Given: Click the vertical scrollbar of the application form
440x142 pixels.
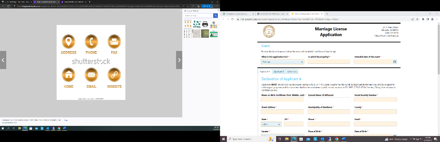Looking at the screenshot, I should click(x=438, y=79).
